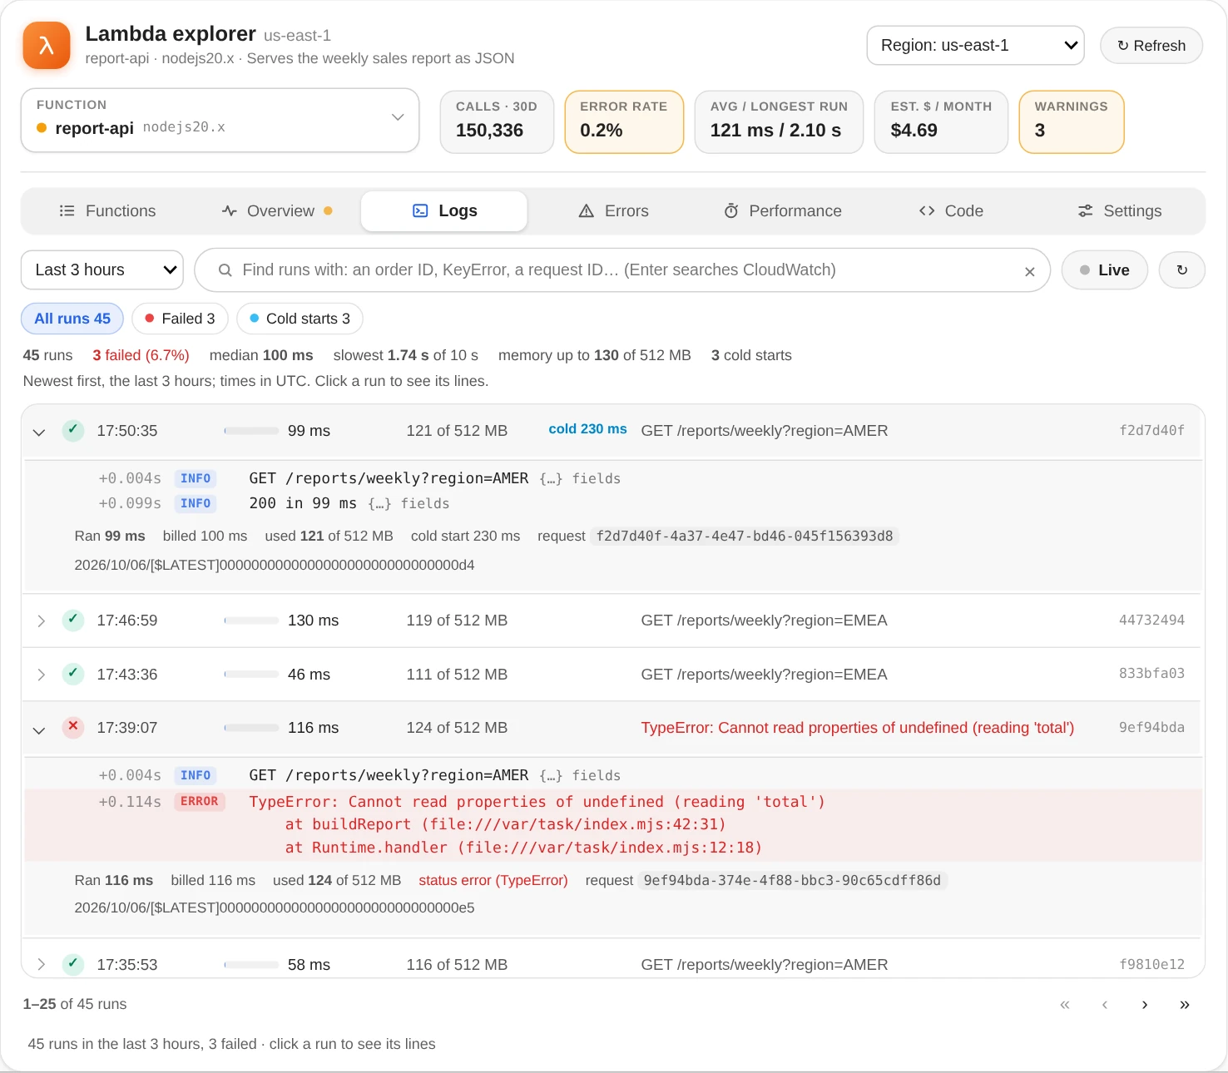This screenshot has width=1228, height=1073.
Task: Collapse the failed 17:39:07 run
Action: (x=612, y=728)
